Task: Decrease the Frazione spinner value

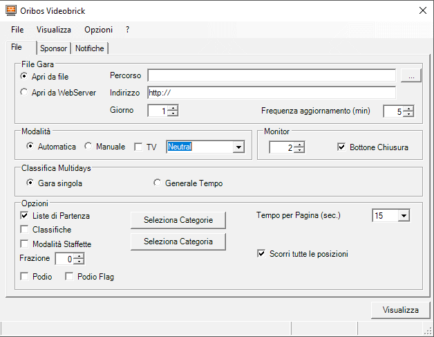Action: (x=79, y=262)
